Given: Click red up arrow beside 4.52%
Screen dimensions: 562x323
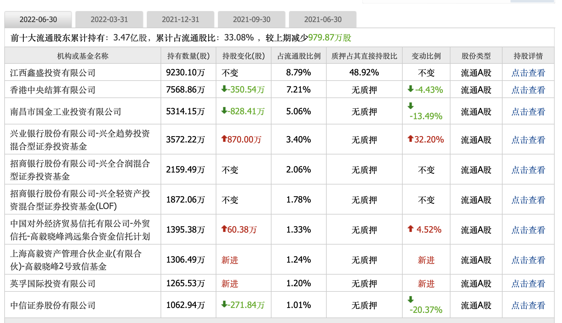Looking at the screenshot, I should coord(411,229).
